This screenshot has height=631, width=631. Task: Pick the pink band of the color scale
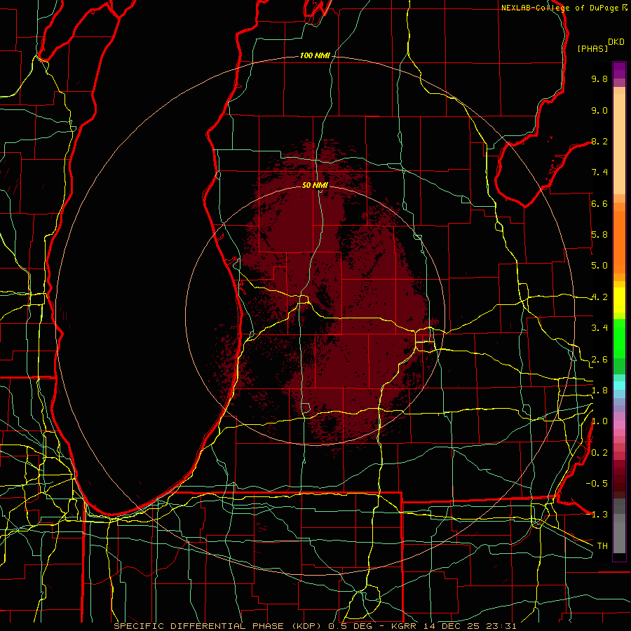coord(619,425)
